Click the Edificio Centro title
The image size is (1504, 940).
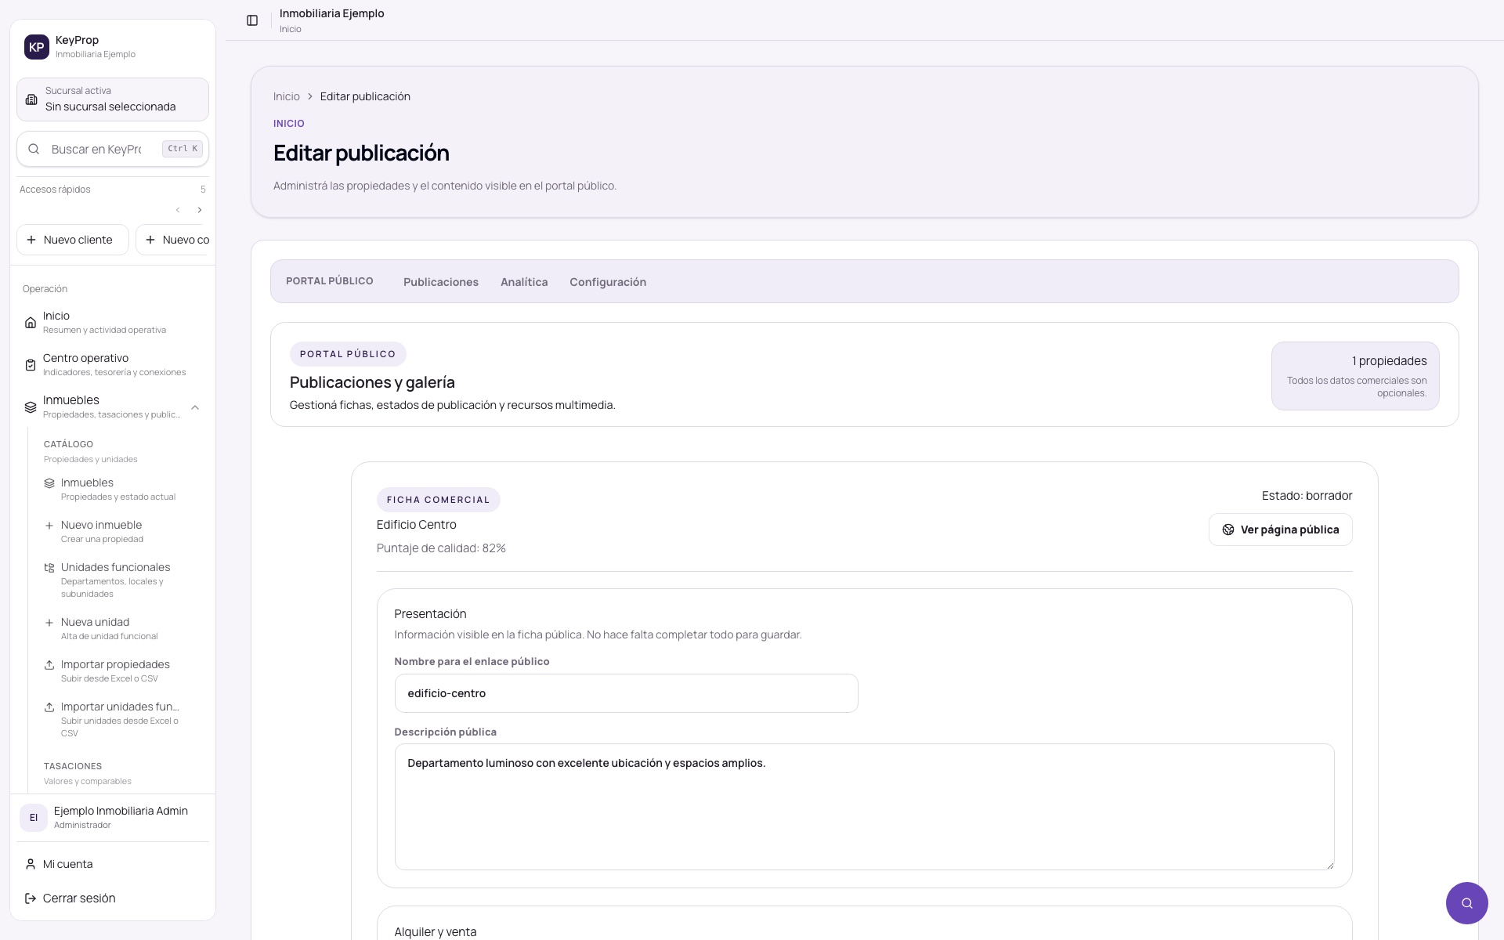click(416, 525)
